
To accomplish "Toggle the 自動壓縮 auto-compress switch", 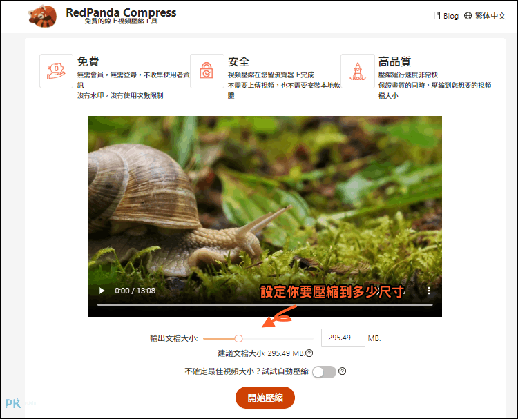I will pyautogui.click(x=324, y=372).
